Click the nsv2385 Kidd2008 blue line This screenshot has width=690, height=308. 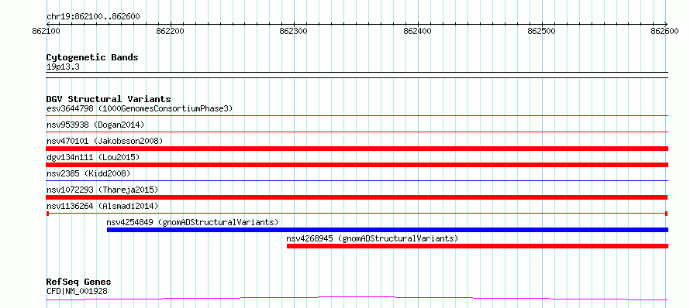click(357, 180)
